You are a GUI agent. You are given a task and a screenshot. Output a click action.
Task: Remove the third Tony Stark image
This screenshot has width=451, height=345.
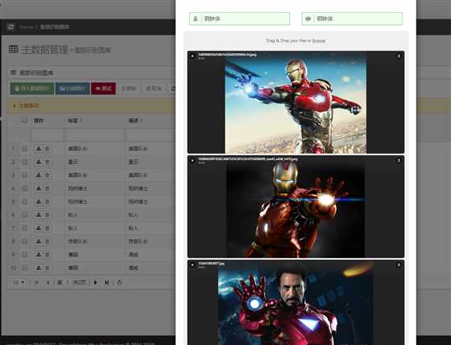pos(192,265)
